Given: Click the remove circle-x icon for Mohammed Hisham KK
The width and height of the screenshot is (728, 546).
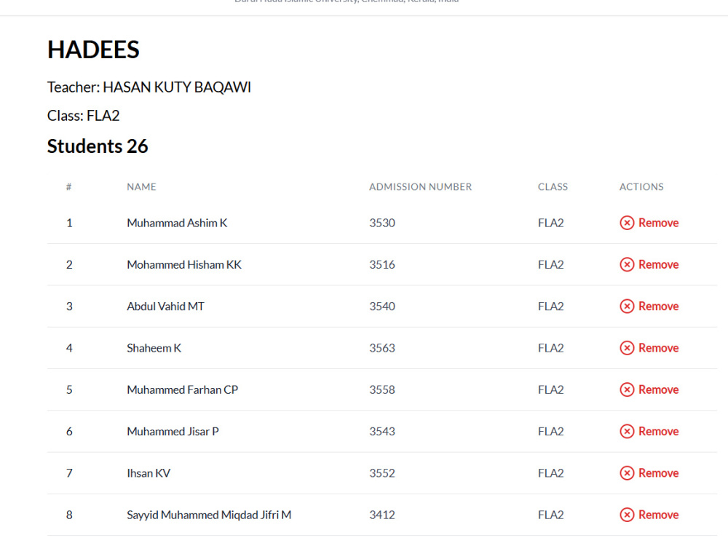Looking at the screenshot, I should [x=627, y=265].
